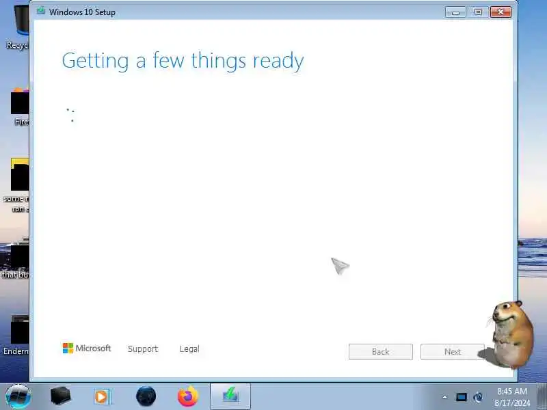Close the Windows 10 Setup window
The image size is (547, 410).
pyautogui.click(x=501, y=12)
